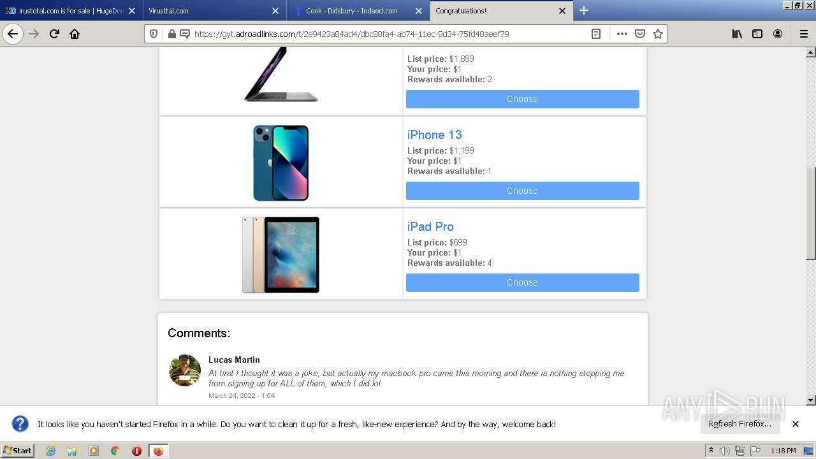Open site permissions icon in address bar
Viewport: 816px width, 459px height.
(185, 34)
